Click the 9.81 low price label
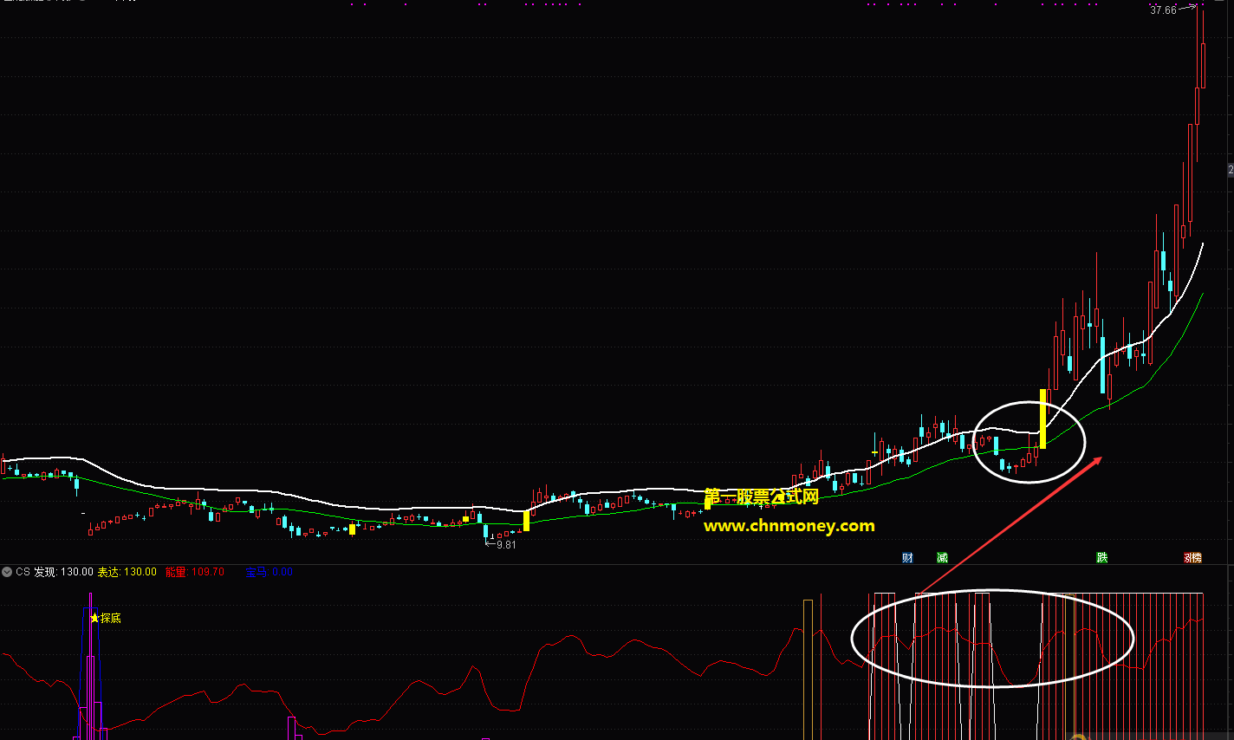Image resolution: width=1234 pixels, height=740 pixels. click(506, 544)
